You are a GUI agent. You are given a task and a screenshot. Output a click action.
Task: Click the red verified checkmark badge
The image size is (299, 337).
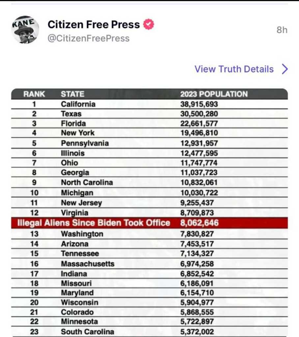point(149,24)
